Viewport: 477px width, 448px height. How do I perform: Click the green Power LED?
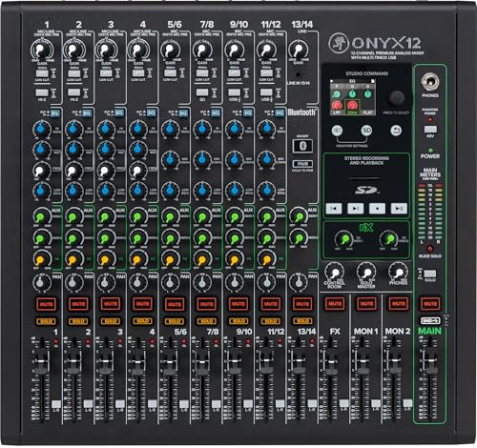click(x=430, y=150)
